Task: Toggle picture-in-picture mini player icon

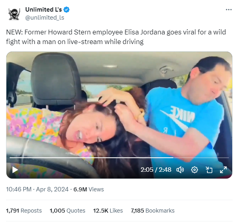Action: coord(209,170)
